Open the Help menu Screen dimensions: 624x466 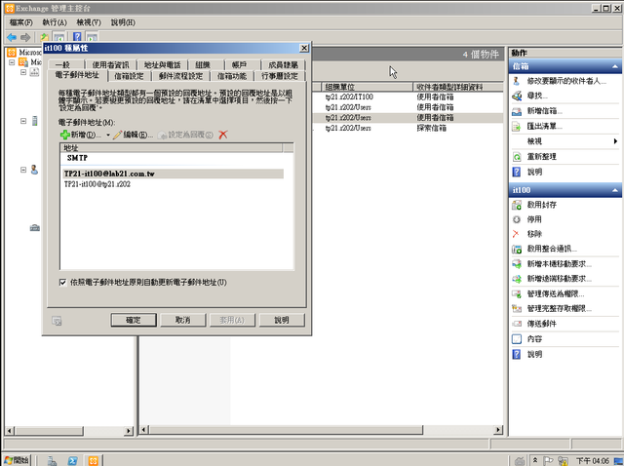[x=123, y=22]
